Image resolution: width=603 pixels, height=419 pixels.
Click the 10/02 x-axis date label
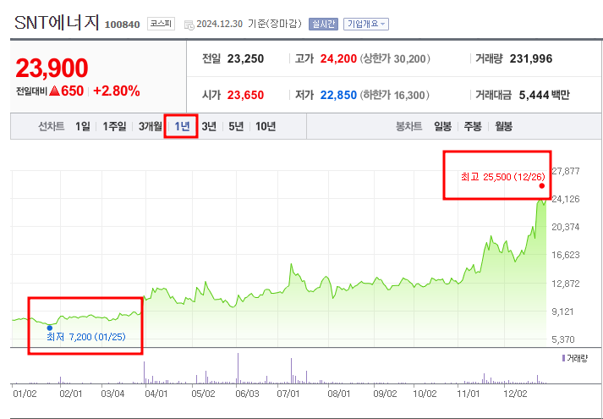(425, 394)
